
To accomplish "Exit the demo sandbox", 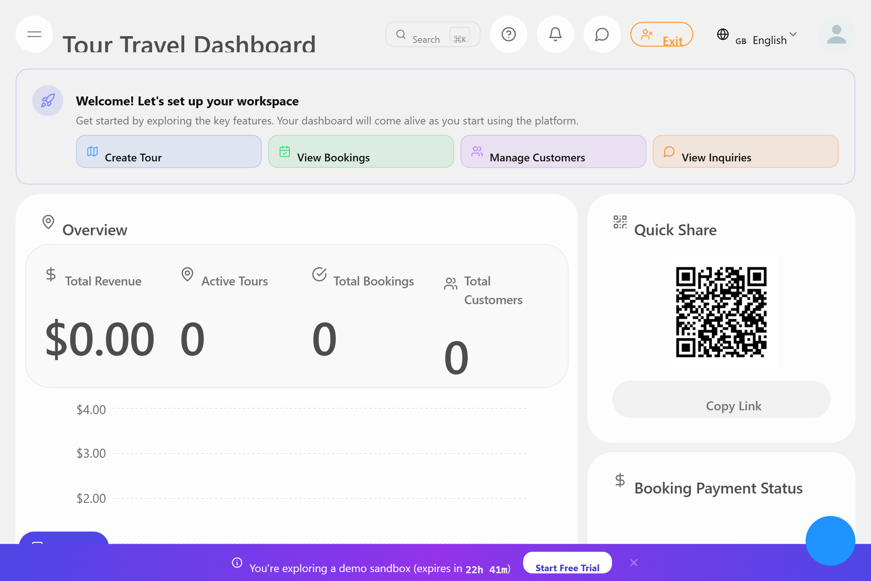I will tap(661, 34).
